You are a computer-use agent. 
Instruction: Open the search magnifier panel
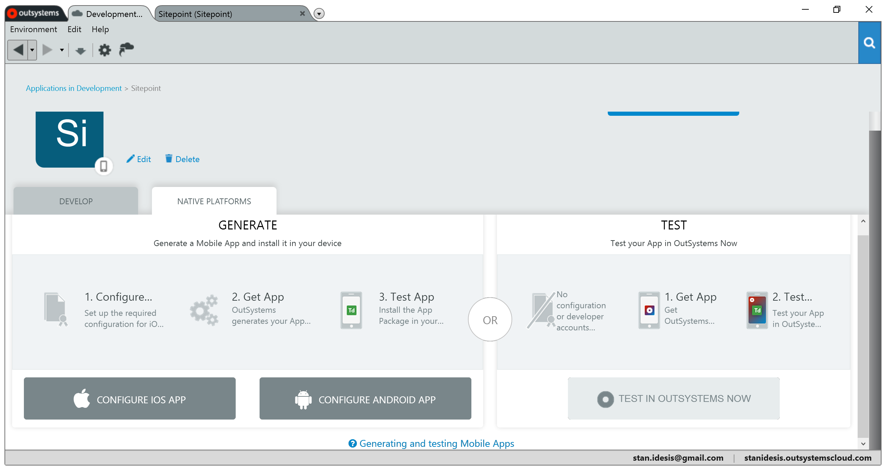(x=869, y=43)
